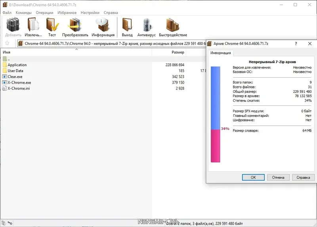Viewport: 317px width, 227px height.
Task: Close the archive information dialog
Action: tap(310, 44)
